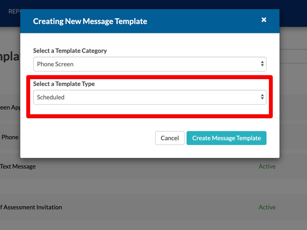Click the "Select a Template Type" label
This screenshot has width=307, height=230.
pos(64,84)
